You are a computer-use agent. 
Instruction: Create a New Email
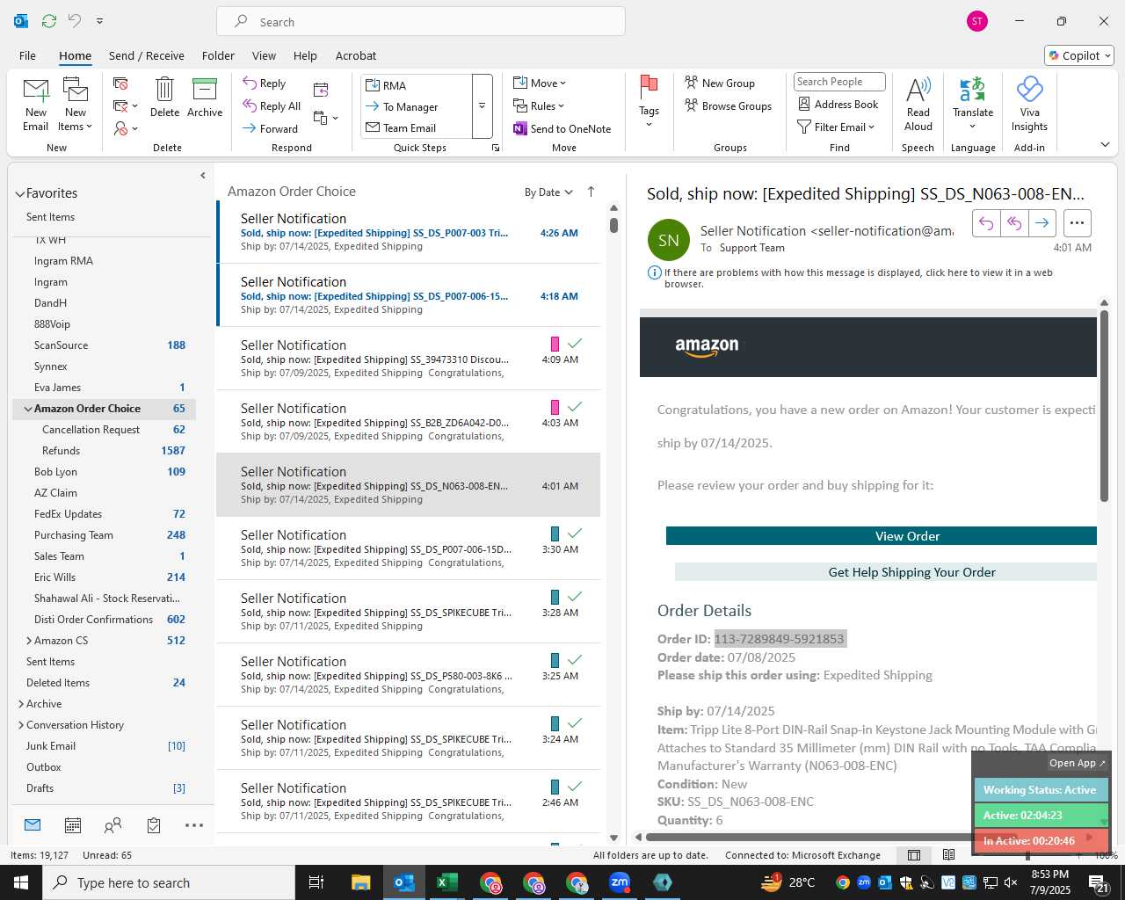click(35, 105)
